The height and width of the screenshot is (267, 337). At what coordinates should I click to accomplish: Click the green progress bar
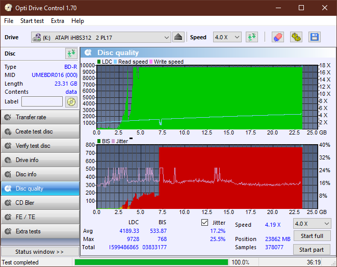point(151,262)
